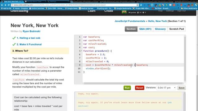Open exercise '2. Make it Functional'

(29, 44)
